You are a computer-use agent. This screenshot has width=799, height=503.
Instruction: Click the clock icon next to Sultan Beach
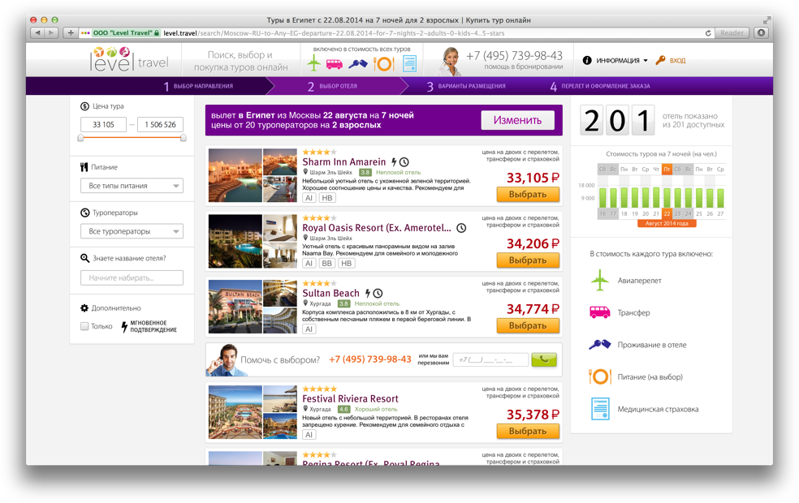(x=378, y=293)
